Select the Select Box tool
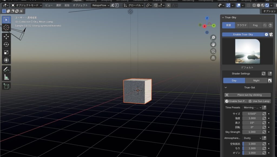The height and width of the screenshot is (157, 277). [x=6, y=20]
